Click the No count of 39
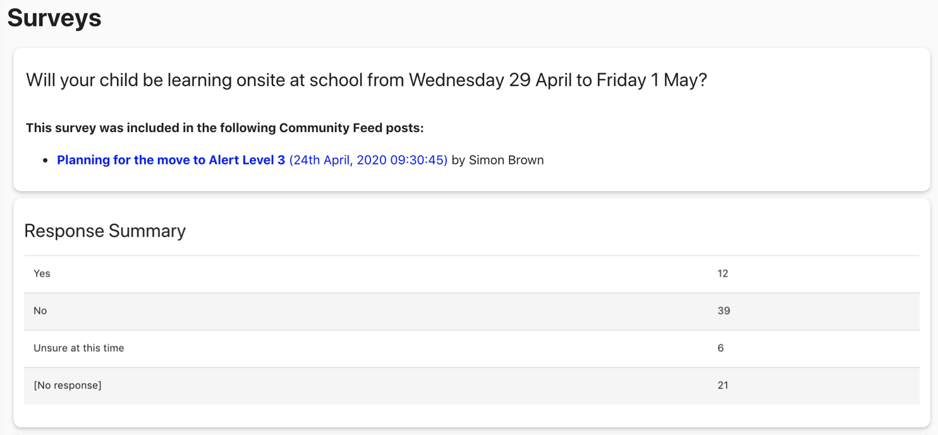 [724, 311]
